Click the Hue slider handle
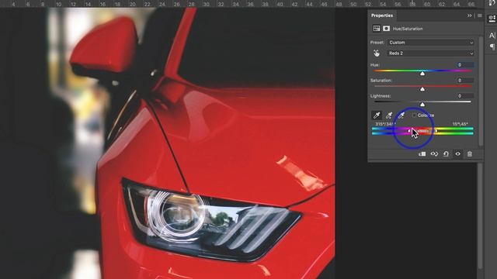The height and width of the screenshot is (279, 497). [422, 74]
